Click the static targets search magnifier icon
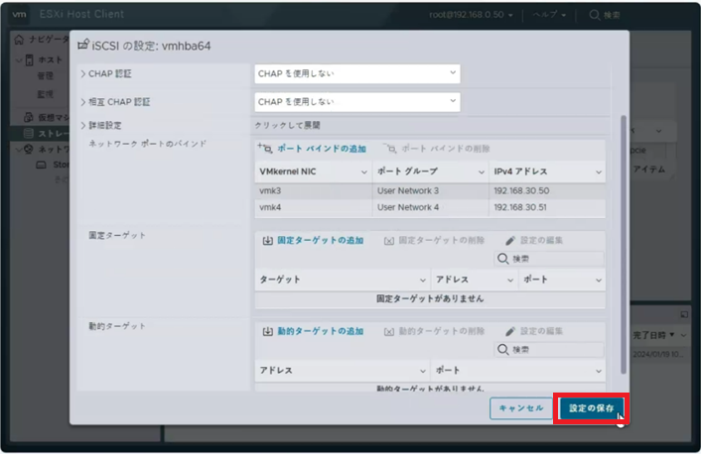Image resolution: width=701 pixels, height=454 pixels. coord(503,259)
